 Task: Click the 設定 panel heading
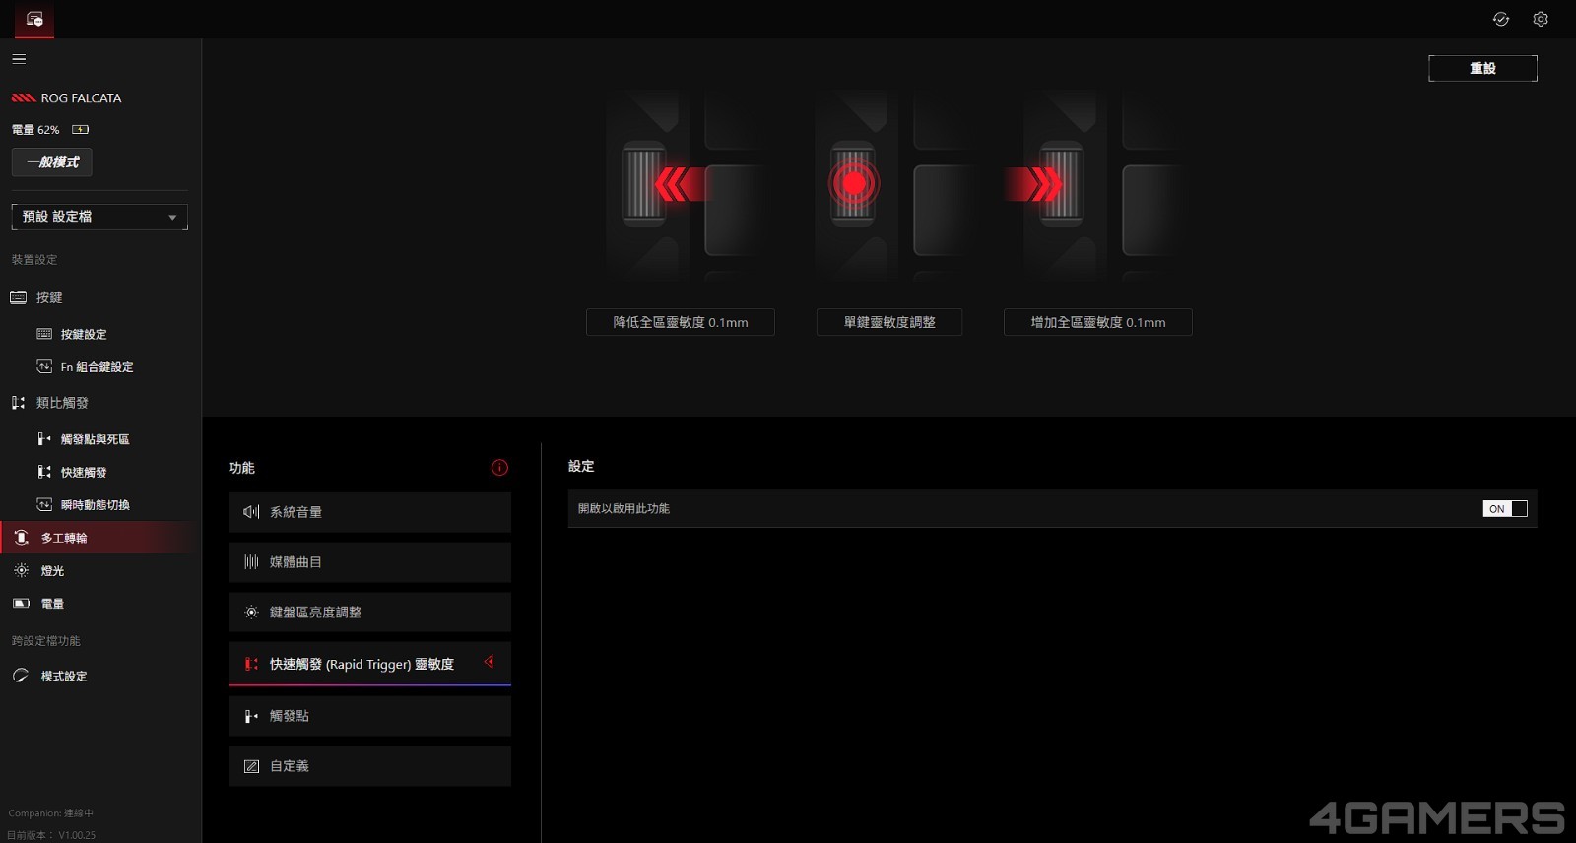(581, 466)
